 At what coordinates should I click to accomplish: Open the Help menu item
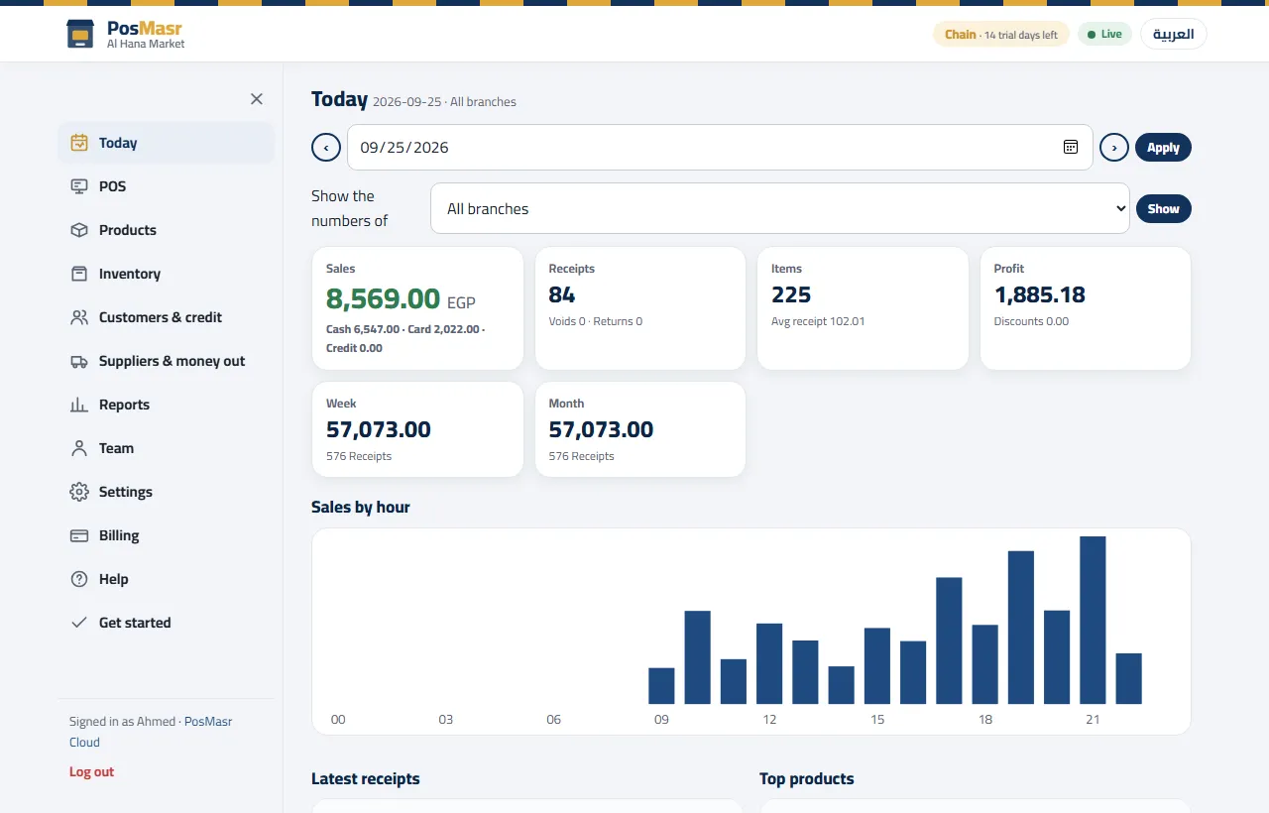click(x=166, y=579)
